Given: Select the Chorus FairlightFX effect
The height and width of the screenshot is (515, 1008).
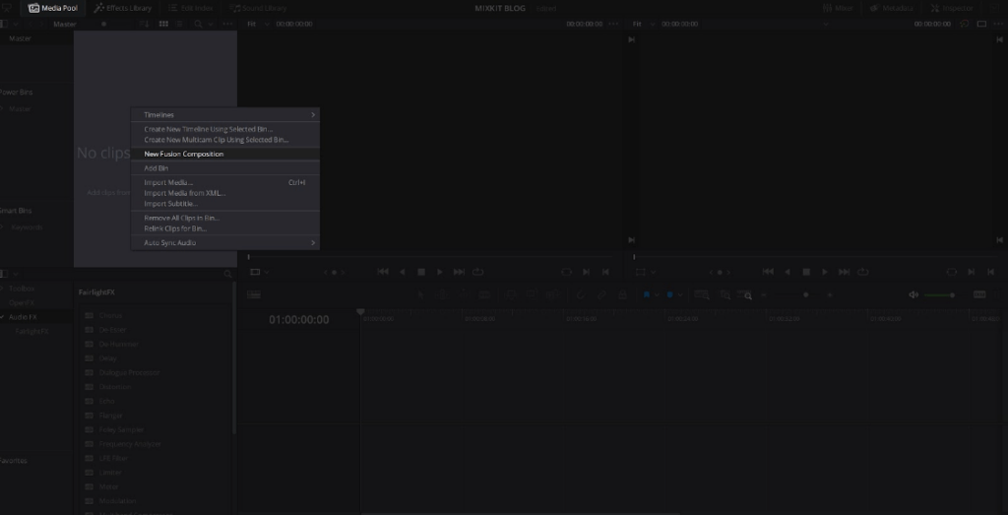Looking at the screenshot, I should point(110,315).
